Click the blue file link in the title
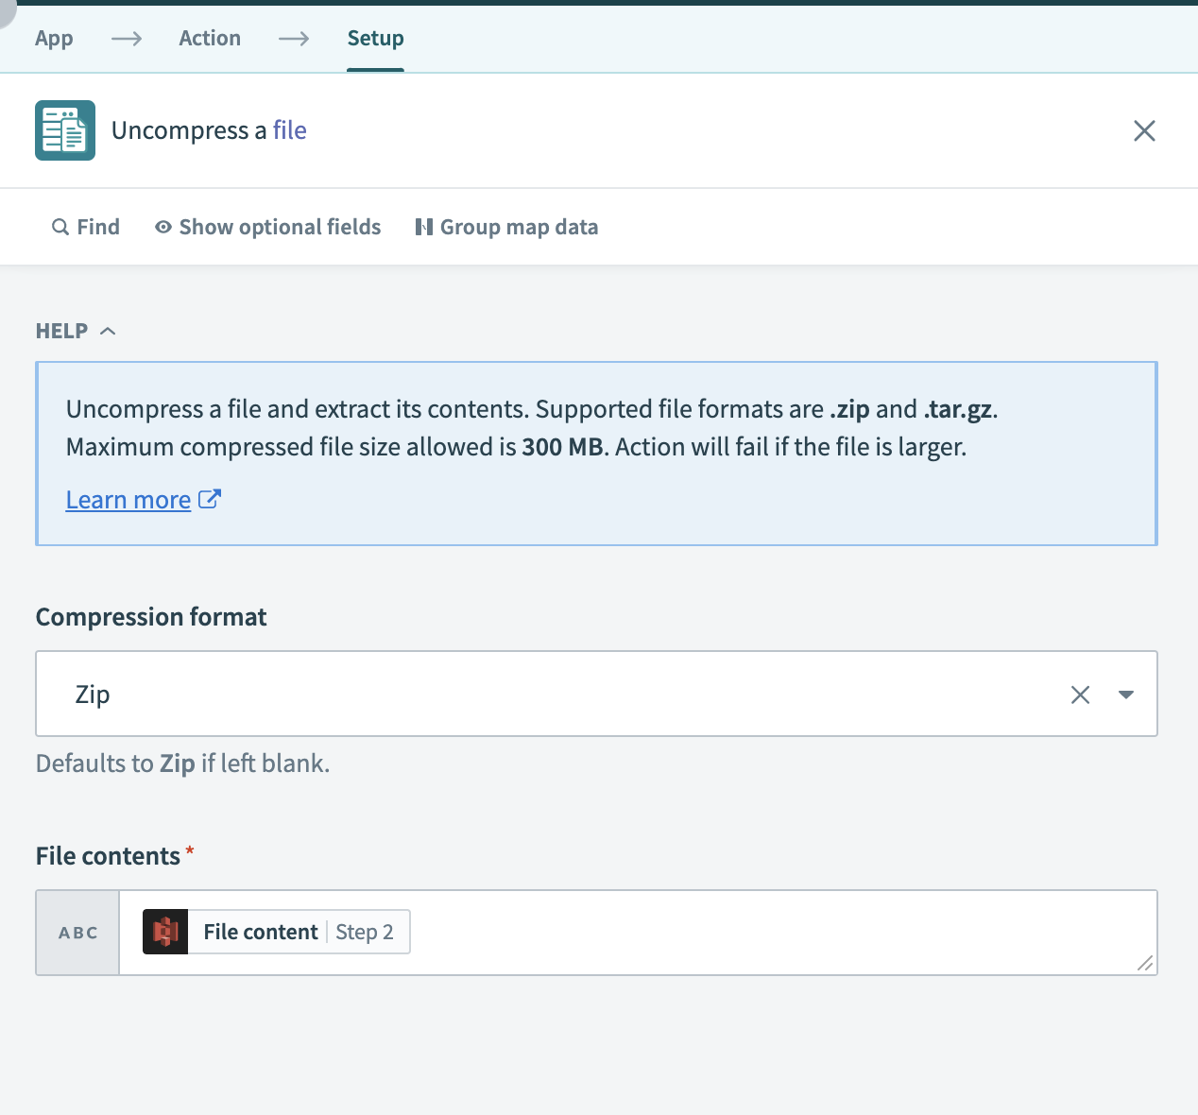The image size is (1198, 1115). pos(290,129)
